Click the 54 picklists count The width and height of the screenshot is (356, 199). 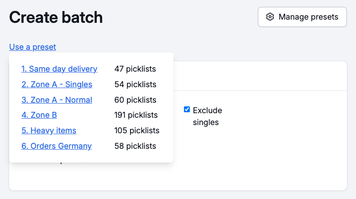(x=136, y=84)
